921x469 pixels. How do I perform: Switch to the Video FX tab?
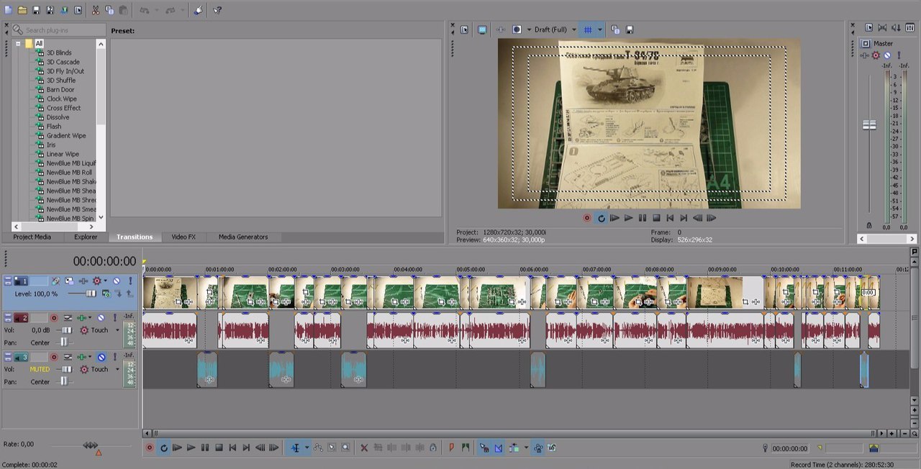[183, 237]
